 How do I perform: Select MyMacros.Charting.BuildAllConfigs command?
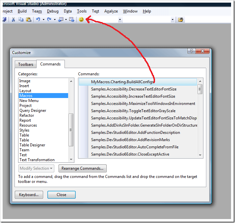coord(138,82)
